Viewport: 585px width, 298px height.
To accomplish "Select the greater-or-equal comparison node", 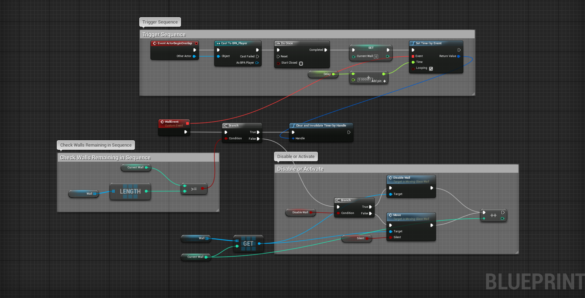I will 194,189.
